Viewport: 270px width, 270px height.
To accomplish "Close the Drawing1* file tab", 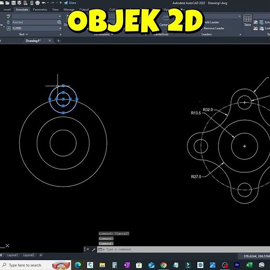I will tap(50, 40).
